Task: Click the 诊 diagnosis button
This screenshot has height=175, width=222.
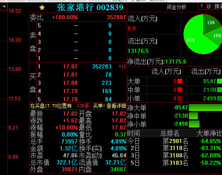Action: (209, 6)
